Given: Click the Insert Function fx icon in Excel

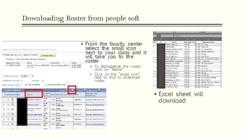Looking at the screenshot, I should 172,36.
